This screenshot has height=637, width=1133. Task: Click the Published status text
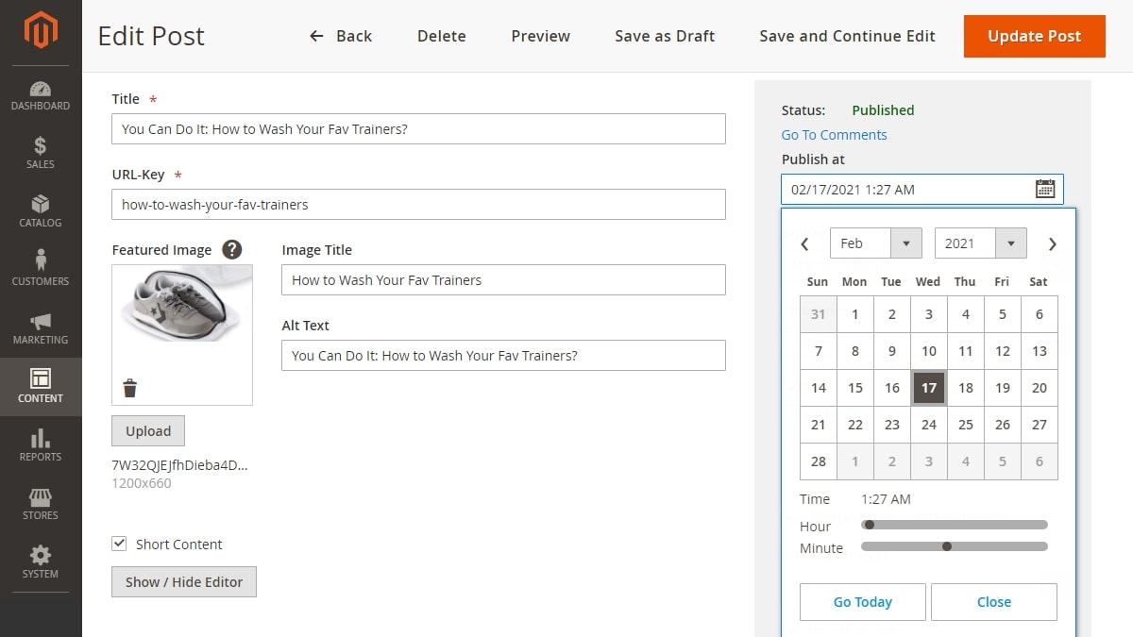coord(883,110)
